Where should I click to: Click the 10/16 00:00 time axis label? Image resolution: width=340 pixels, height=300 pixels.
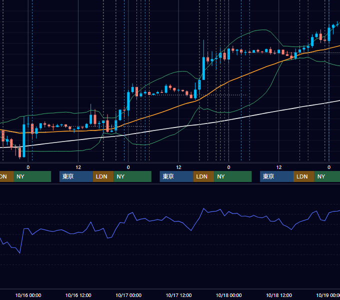point(28,295)
